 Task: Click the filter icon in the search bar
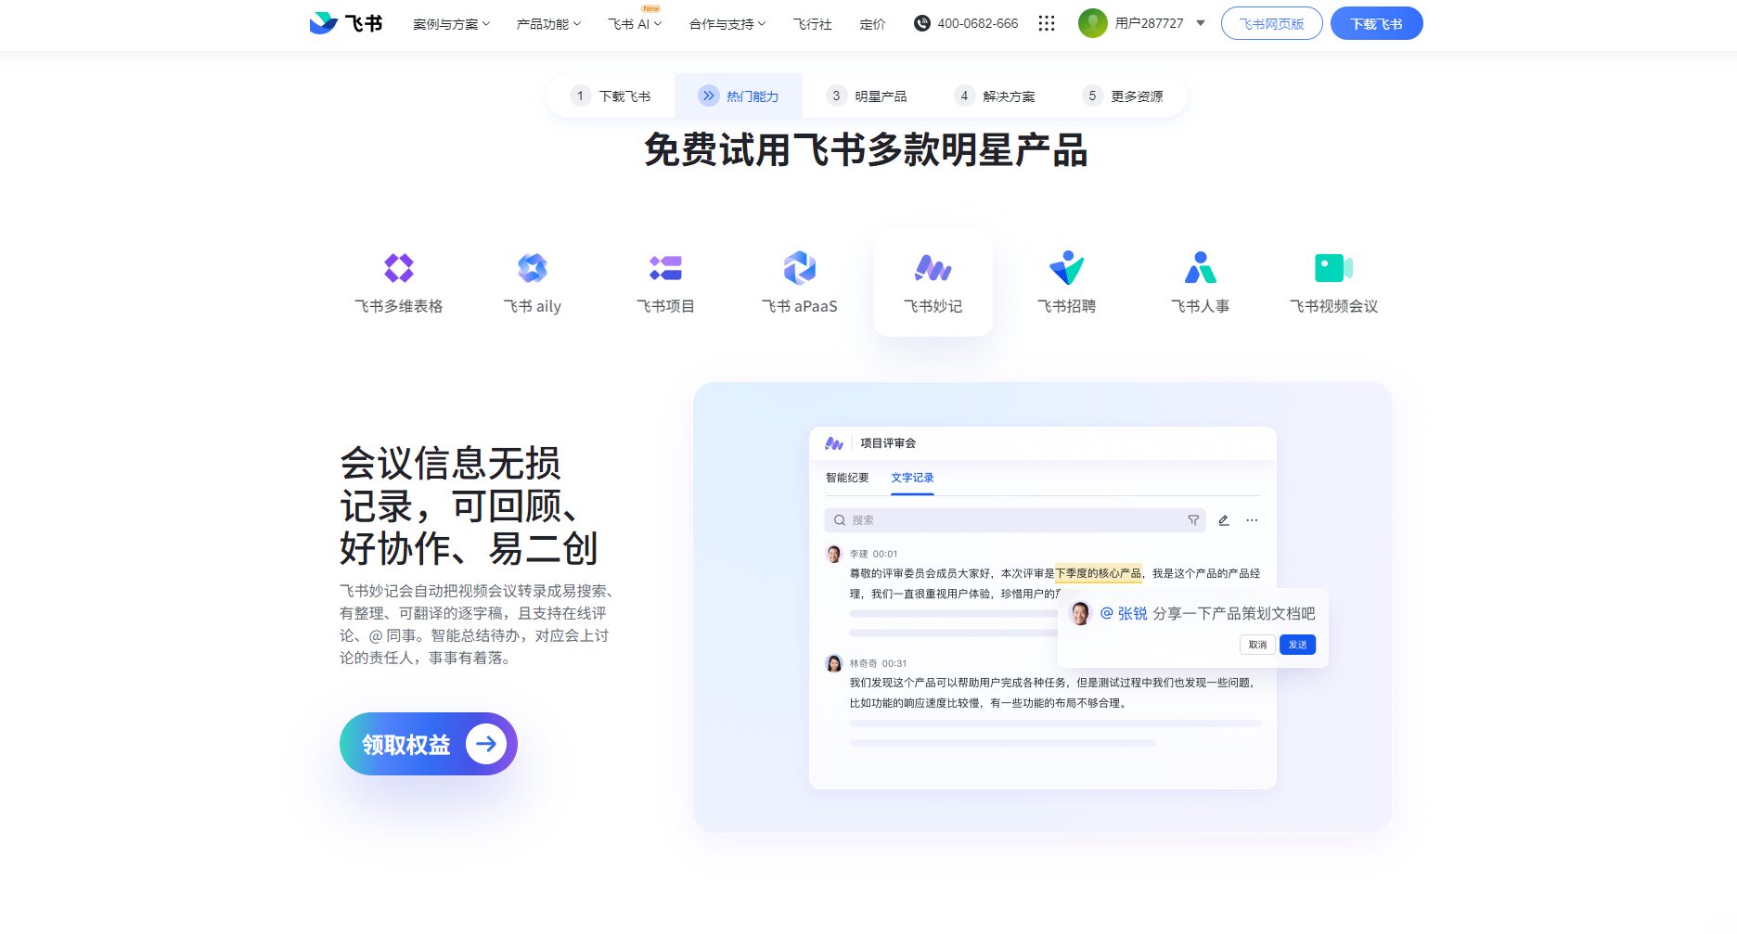[x=1193, y=520]
